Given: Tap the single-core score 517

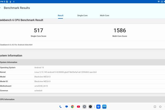Looking at the screenshot, I should tap(38, 31).
